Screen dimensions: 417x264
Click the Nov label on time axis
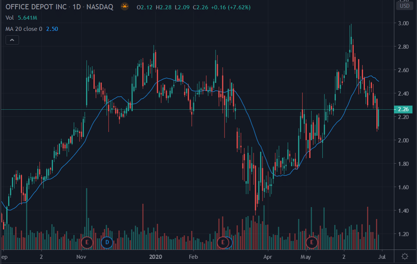(x=81, y=257)
